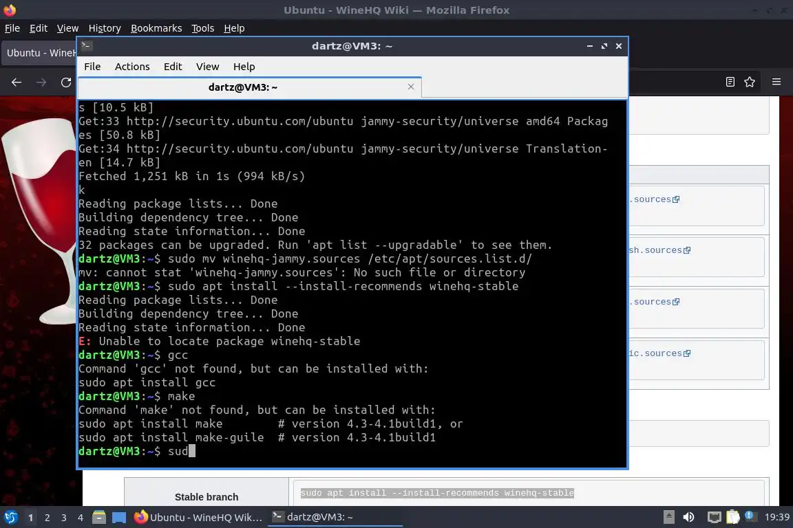Click the network monitor tray icon
Screen dimensions: 793x528
tap(714, 517)
